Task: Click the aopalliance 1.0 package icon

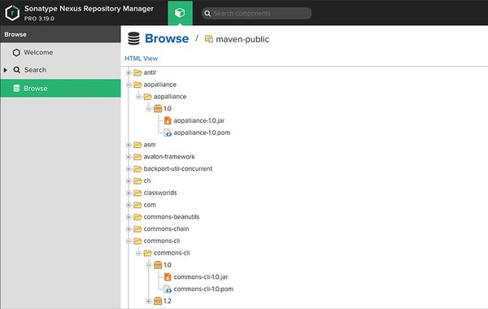Action: pos(158,109)
